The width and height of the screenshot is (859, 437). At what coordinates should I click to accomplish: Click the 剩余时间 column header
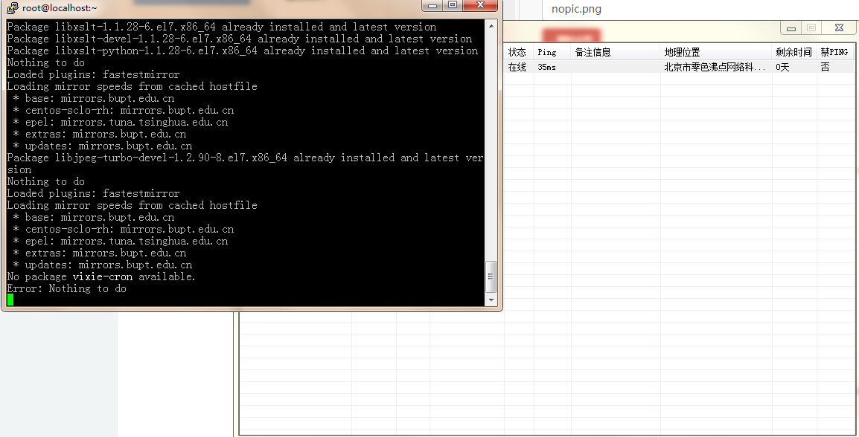pos(793,52)
